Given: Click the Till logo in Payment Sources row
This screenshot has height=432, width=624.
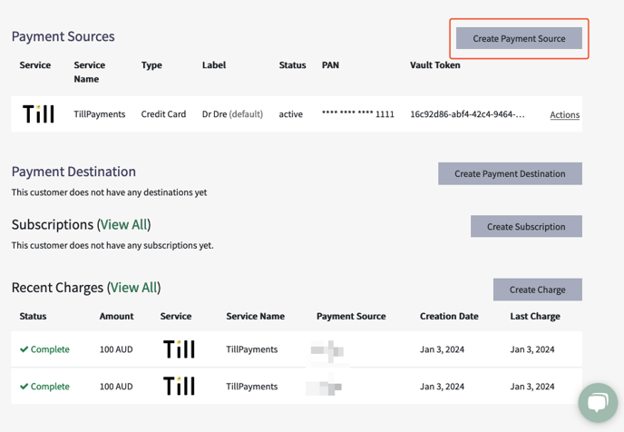Looking at the screenshot, I should coord(38,113).
